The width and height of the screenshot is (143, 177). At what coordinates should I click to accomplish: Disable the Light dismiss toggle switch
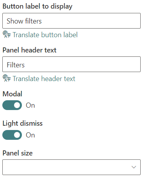click(x=12, y=135)
